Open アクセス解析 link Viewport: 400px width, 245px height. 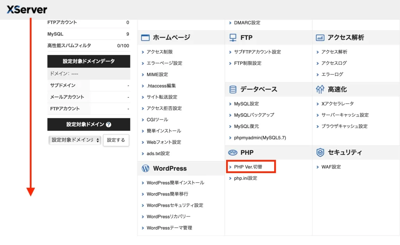(x=334, y=52)
